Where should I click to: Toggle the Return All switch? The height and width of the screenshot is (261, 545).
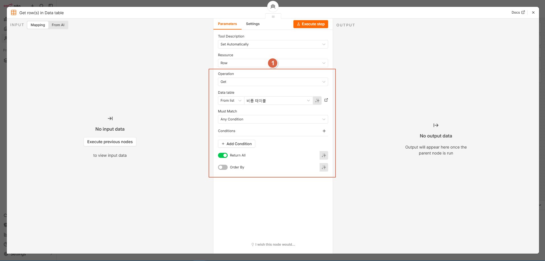point(223,155)
